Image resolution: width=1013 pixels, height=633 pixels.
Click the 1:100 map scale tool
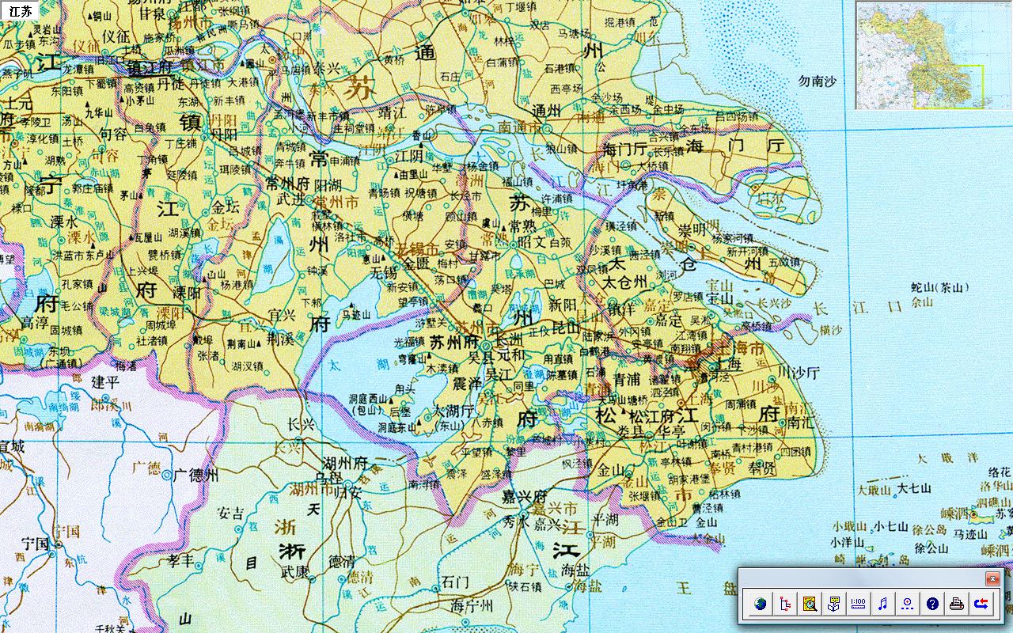point(859,605)
